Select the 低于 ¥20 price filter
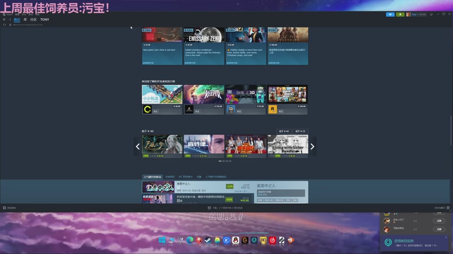The width and height of the screenshot is (453, 254). coord(300,132)
